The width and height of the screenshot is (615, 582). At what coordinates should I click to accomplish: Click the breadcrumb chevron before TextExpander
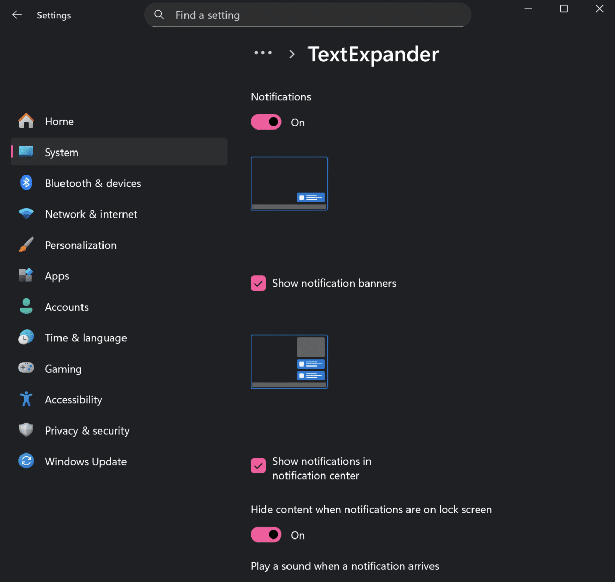coord(292,54)
